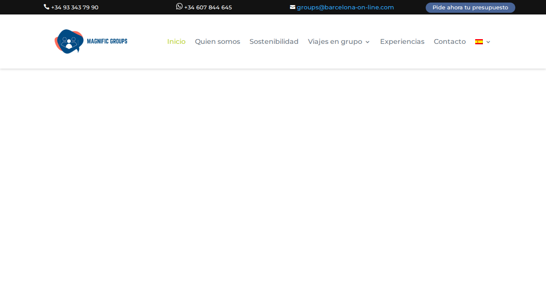Open the Contacto page

450,42
